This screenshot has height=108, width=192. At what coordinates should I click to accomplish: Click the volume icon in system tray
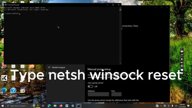click(176, 106)
